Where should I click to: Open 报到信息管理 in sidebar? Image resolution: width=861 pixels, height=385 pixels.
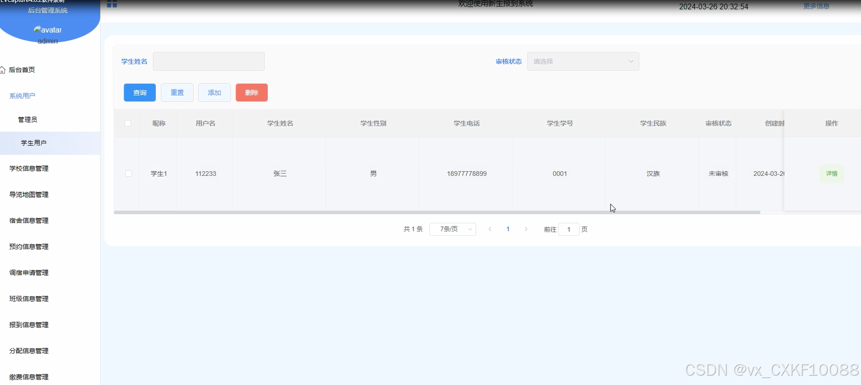(x=29, y=325)
